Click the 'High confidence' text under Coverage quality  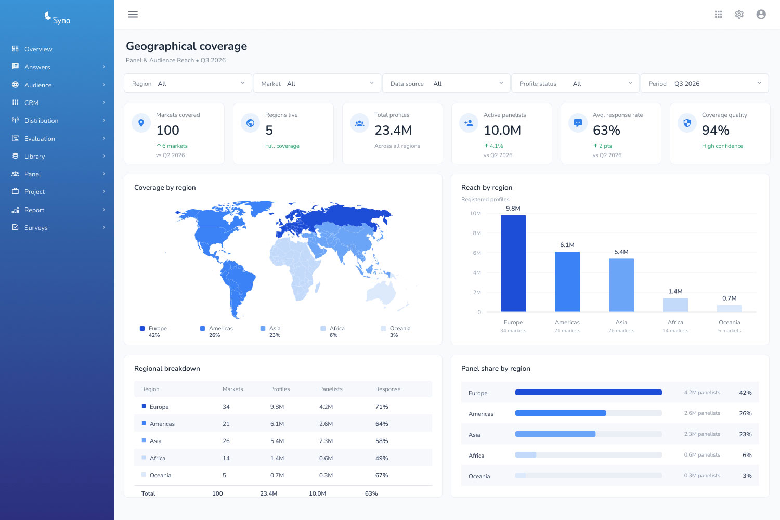722,146
